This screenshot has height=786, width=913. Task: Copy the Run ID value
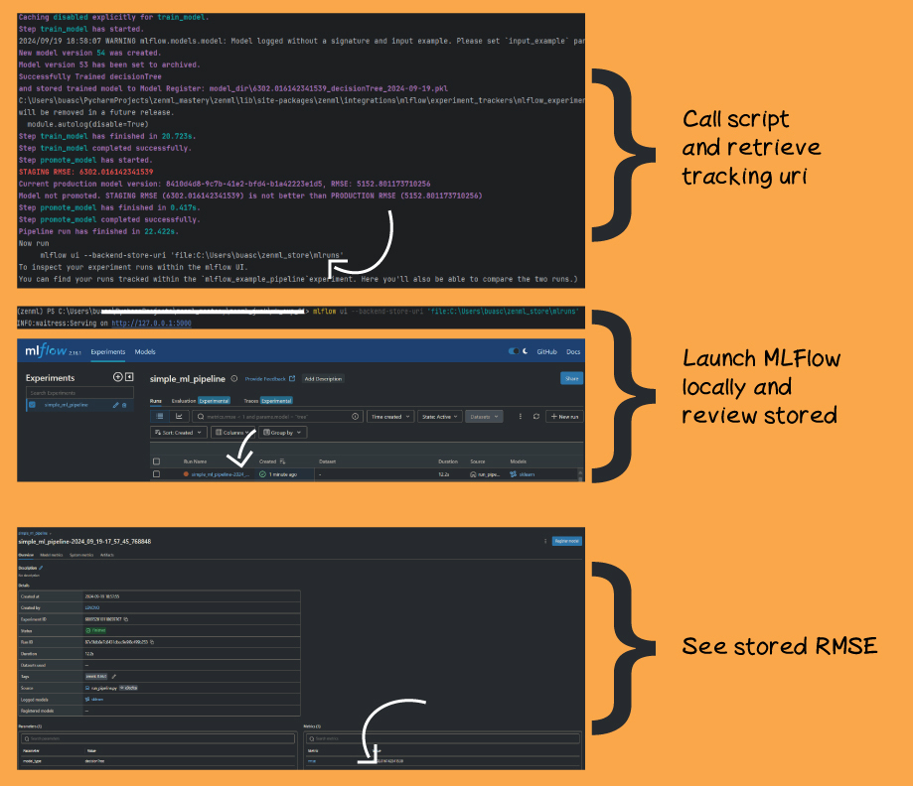(152, 642)
